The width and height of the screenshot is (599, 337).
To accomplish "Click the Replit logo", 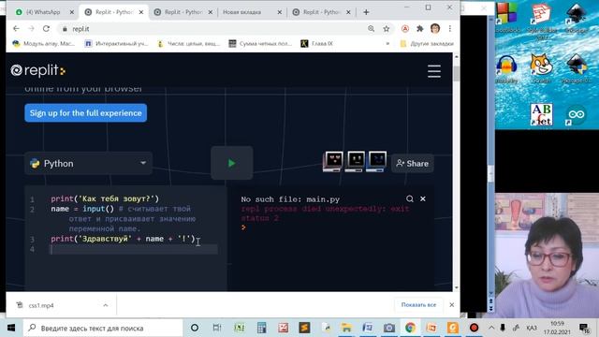I will (37, 71).
